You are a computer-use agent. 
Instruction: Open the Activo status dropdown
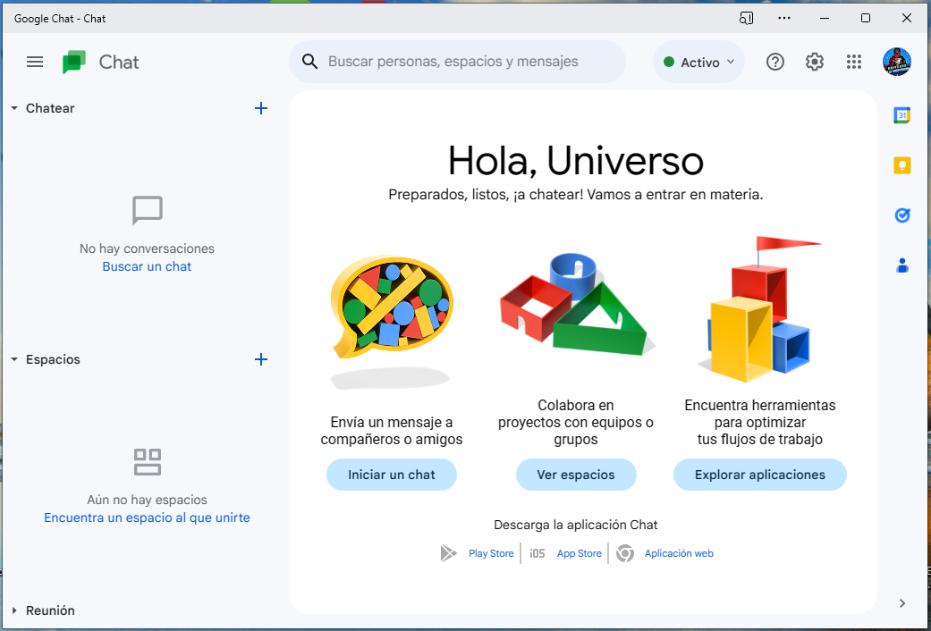coord(698,62)
